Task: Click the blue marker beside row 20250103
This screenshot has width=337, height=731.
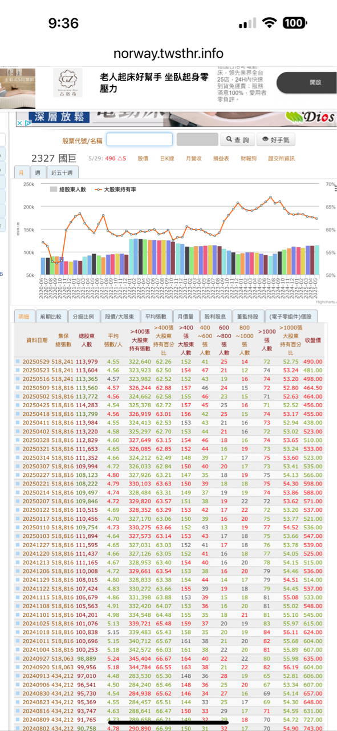Action: (18, 536)
